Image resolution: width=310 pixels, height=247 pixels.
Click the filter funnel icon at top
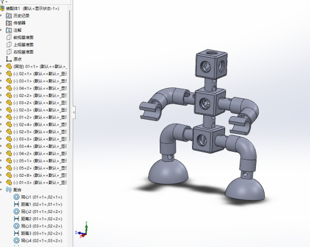click(x=2, y=1)
